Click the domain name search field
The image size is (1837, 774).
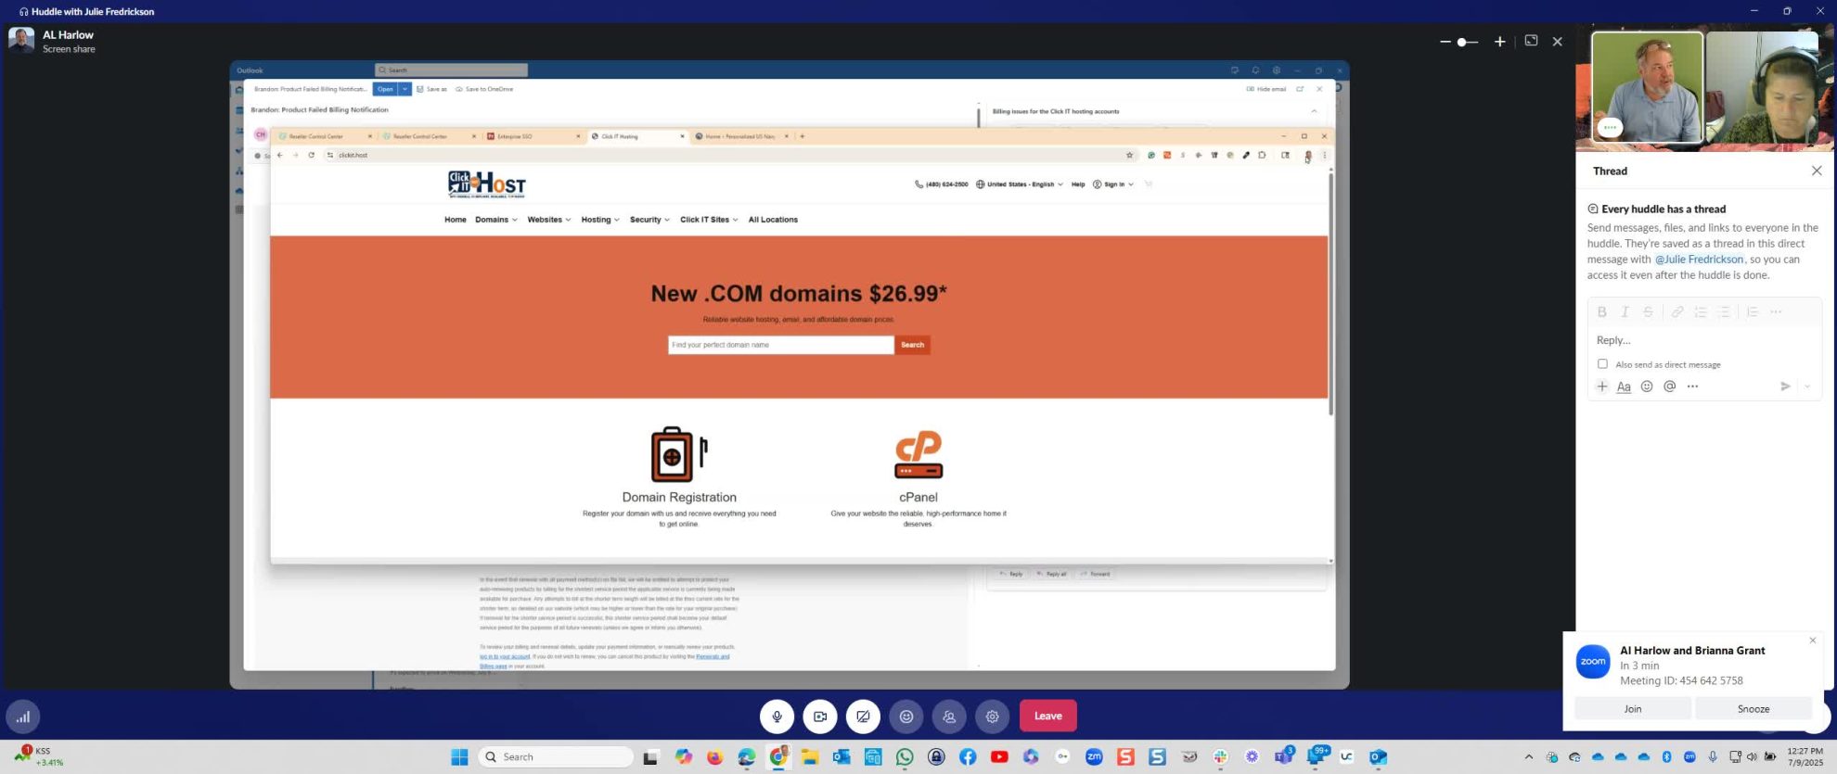tap(780, 345)
